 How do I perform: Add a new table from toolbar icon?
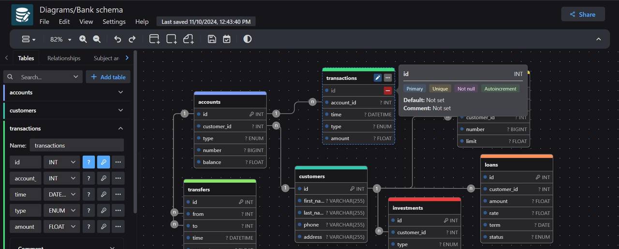(x=154, y=39)
